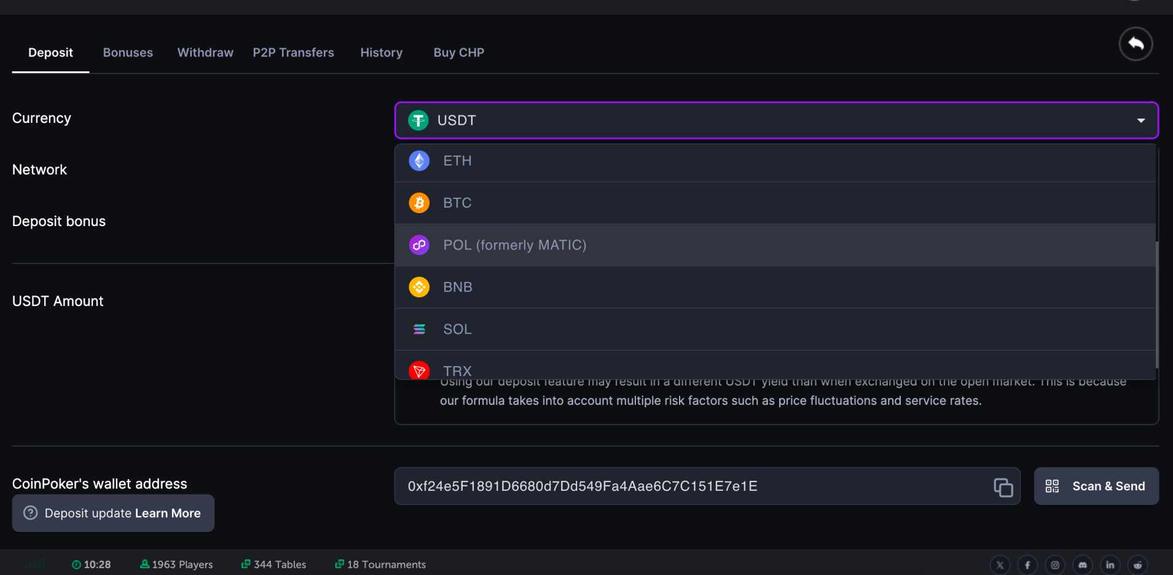The width and height of the screenshot is (1173, 575).
Task: Click the Instagram icon in the footer
Action: pos(1054,565)
